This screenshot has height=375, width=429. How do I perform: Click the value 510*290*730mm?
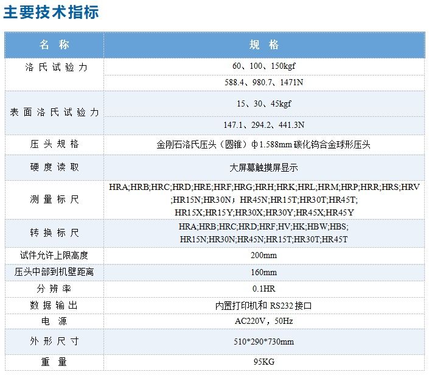pyautogui.click(x=263, y=342)
